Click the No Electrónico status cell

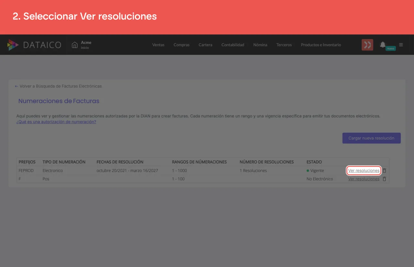pyautogui.click(x=320, y=179)
